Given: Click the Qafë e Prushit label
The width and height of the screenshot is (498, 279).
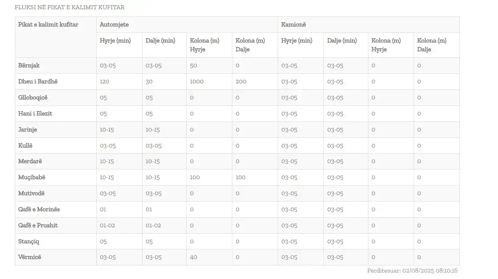Looking at the screenshot, I should 38,225.
